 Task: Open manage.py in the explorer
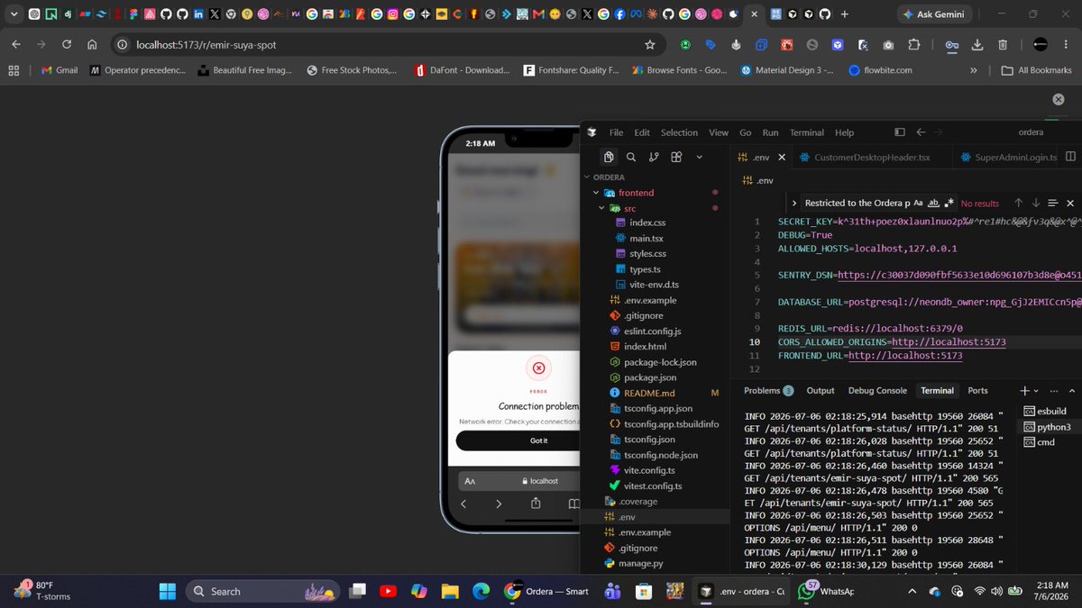640,564
